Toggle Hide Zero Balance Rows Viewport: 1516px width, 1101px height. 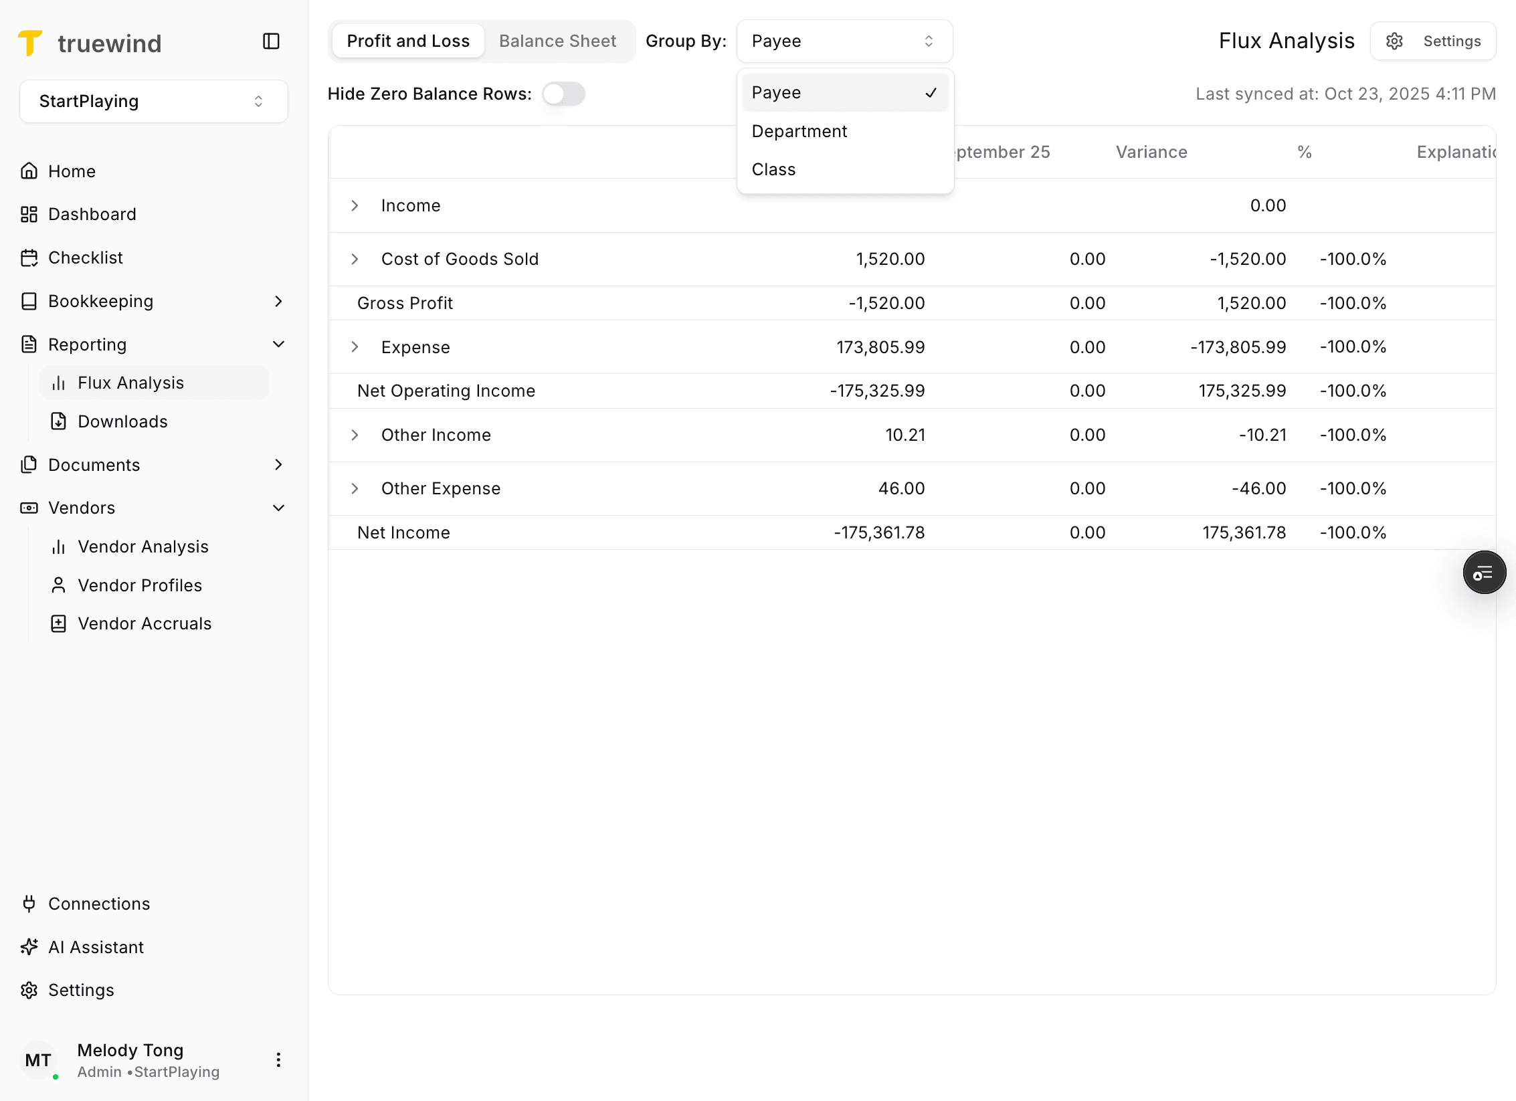click(563, 94)
